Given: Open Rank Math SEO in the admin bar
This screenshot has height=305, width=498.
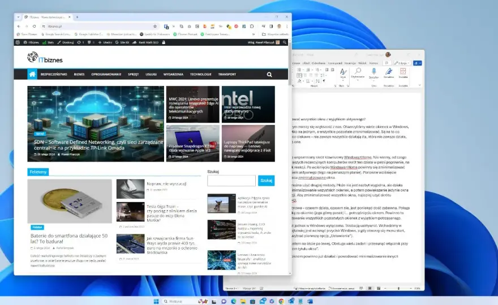Looking at the screenshot, I should pos(145,42).
